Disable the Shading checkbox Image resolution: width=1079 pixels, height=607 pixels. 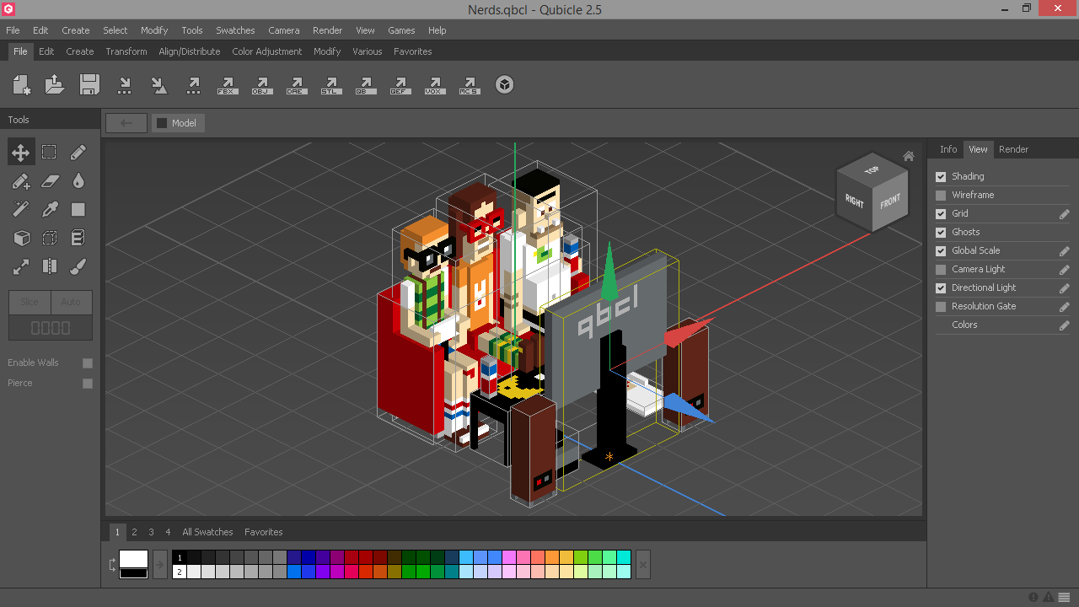click(941, 177)
